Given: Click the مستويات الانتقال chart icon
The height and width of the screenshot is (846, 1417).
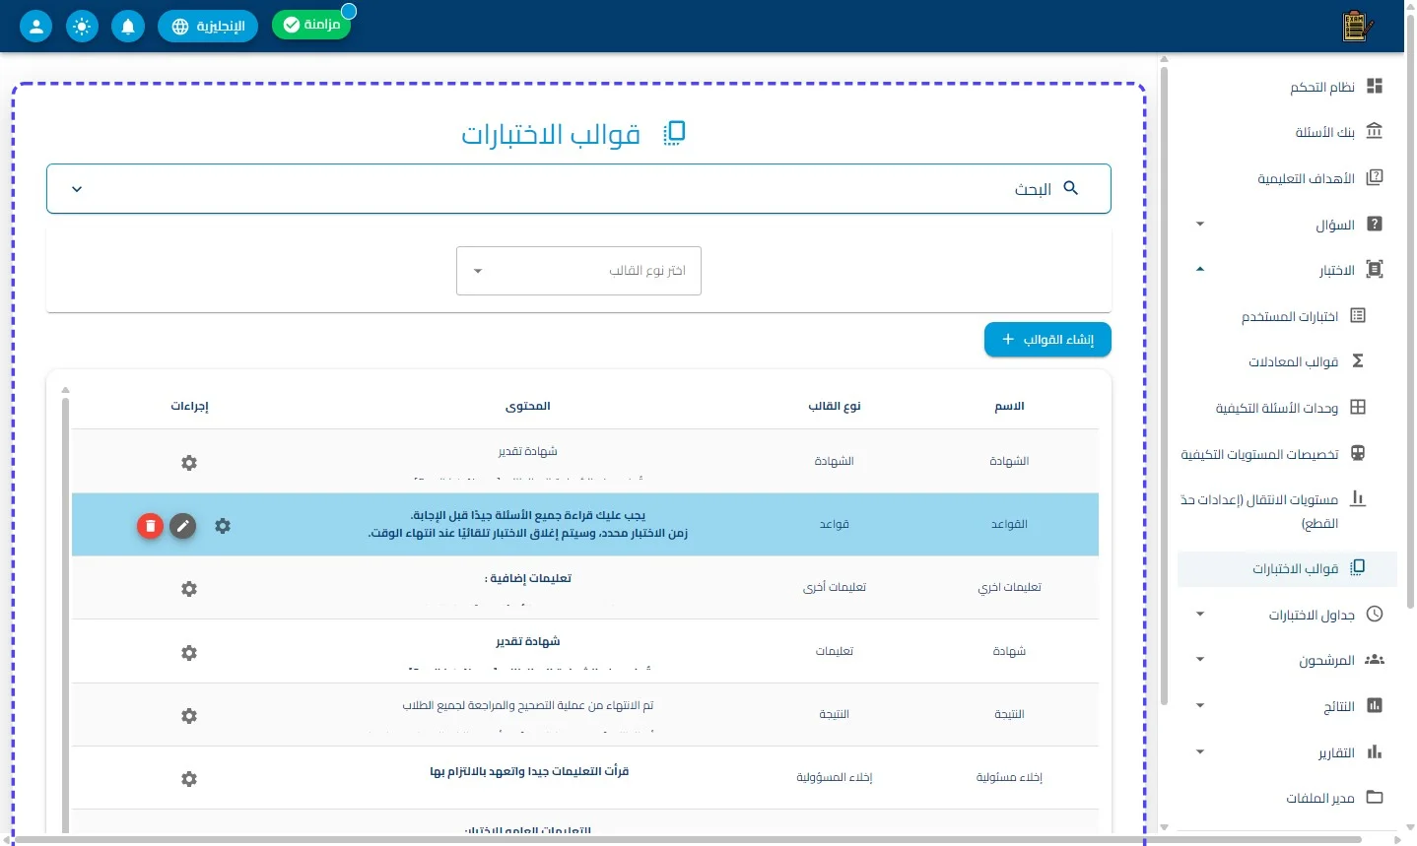Looking at the screenshot, I should click(1358, 498).
